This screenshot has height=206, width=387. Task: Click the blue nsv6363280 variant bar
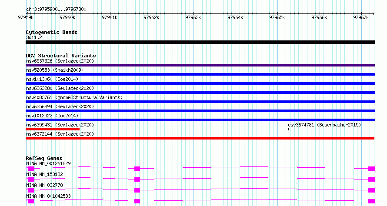coord(200,93)
